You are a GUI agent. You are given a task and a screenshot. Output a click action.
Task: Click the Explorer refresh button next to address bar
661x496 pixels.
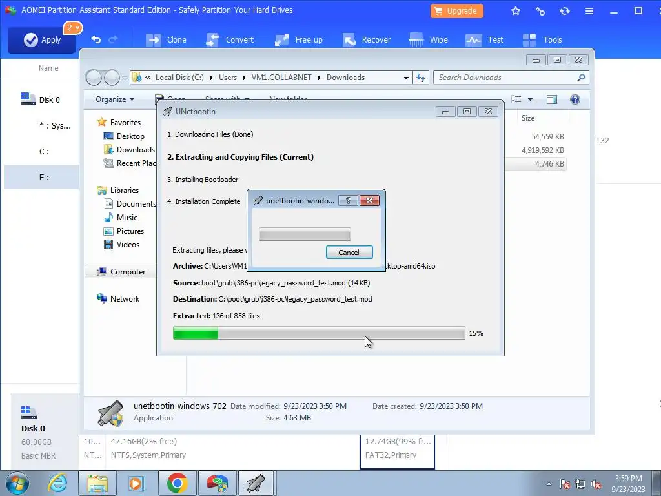click(421, 77)
